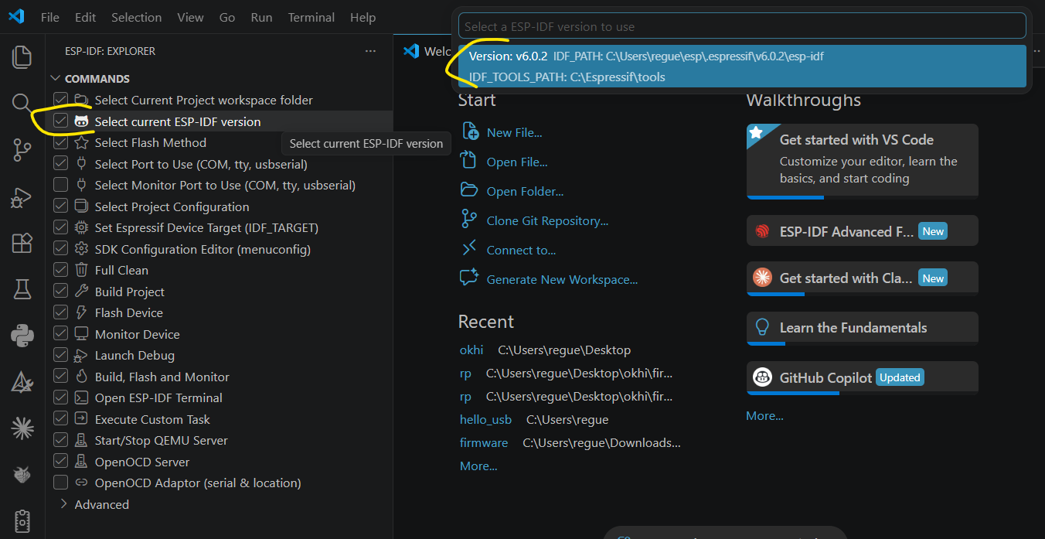
Task: Click Generate New Workspace... link
Action: 562,279
